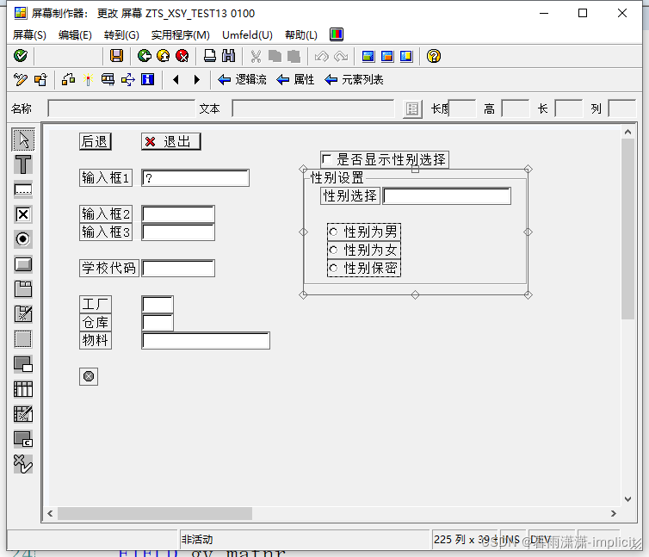The height and width of the screenshot is (557, 649).
Task: Click the 元素列表 button
Action: click(x=354, y=79)
